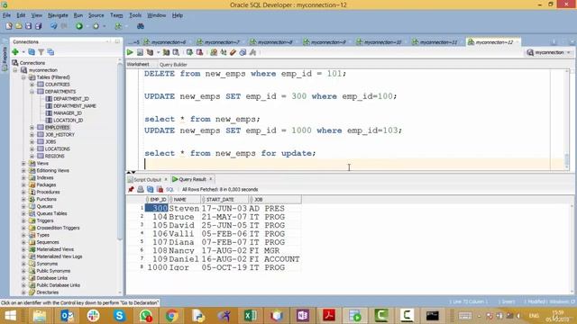Click the Refresh icon in Query Result toolbar

tap(151, 189)
